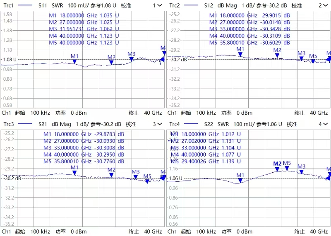The height and width of the screenshot is (236, 331).
Task: Select marker M1 triangle on the S21 trace
Action: tap(74, 172)
